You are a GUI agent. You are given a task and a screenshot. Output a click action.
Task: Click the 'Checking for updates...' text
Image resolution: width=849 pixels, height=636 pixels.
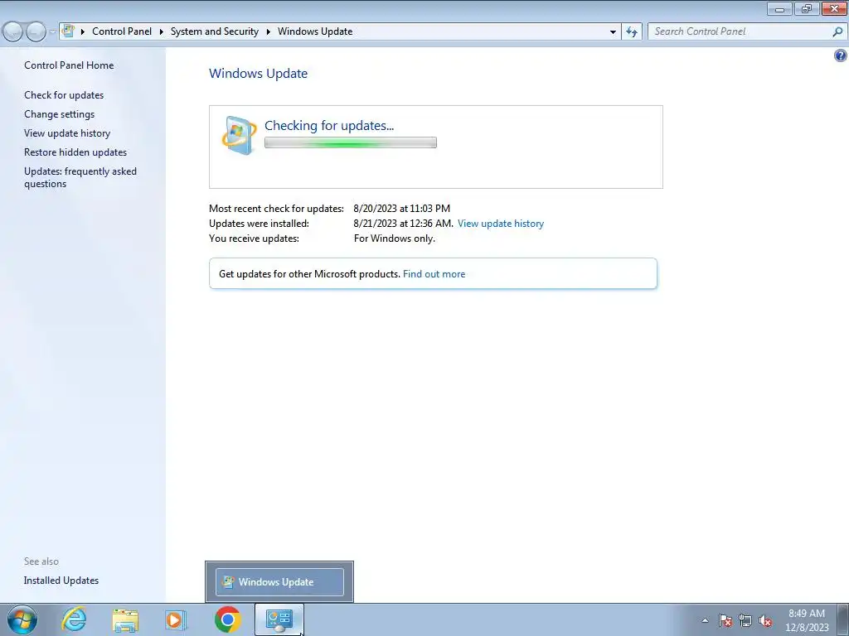point(329,126)
